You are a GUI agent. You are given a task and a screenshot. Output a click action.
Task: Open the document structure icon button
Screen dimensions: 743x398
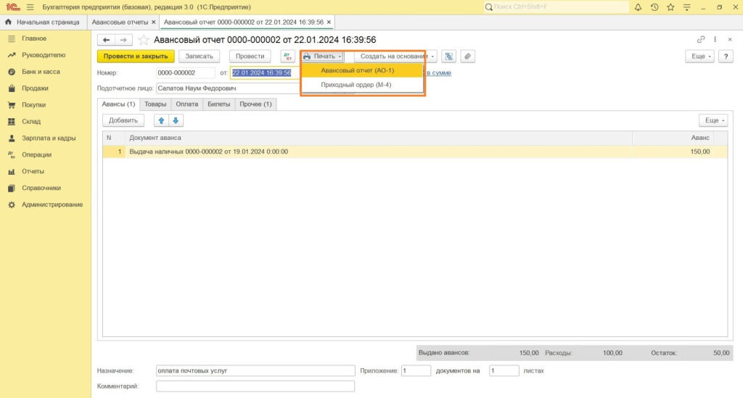449,56
